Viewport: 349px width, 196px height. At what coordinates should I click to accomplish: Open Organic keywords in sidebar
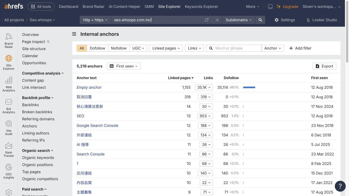pyautogui.click(x=38, y=158)
